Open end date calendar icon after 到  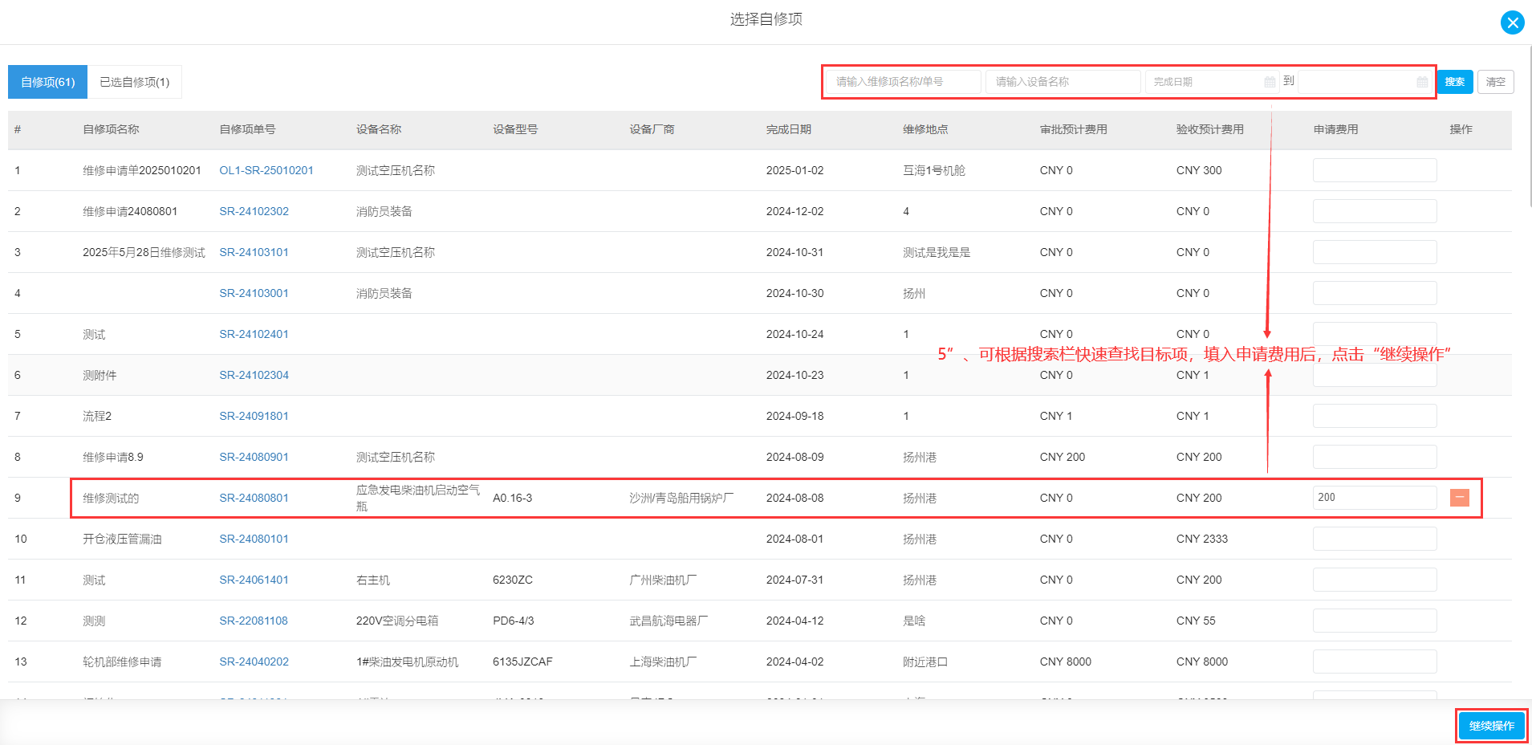click(x=1422, y=82)
